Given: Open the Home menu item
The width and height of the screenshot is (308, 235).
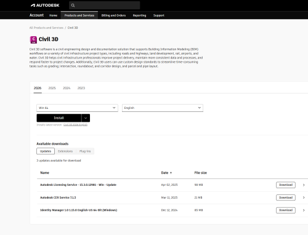Looking at the screenshot, I should tap(53, 15).
